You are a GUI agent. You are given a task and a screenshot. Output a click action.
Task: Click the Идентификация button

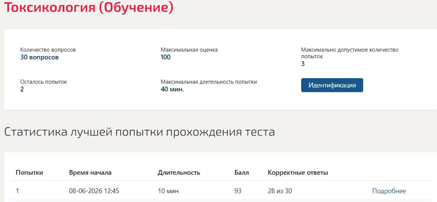point(332,85)
